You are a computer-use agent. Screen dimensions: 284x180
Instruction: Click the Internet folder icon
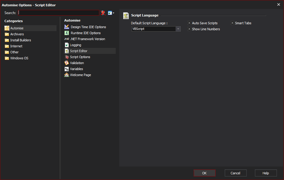(7, 46)
